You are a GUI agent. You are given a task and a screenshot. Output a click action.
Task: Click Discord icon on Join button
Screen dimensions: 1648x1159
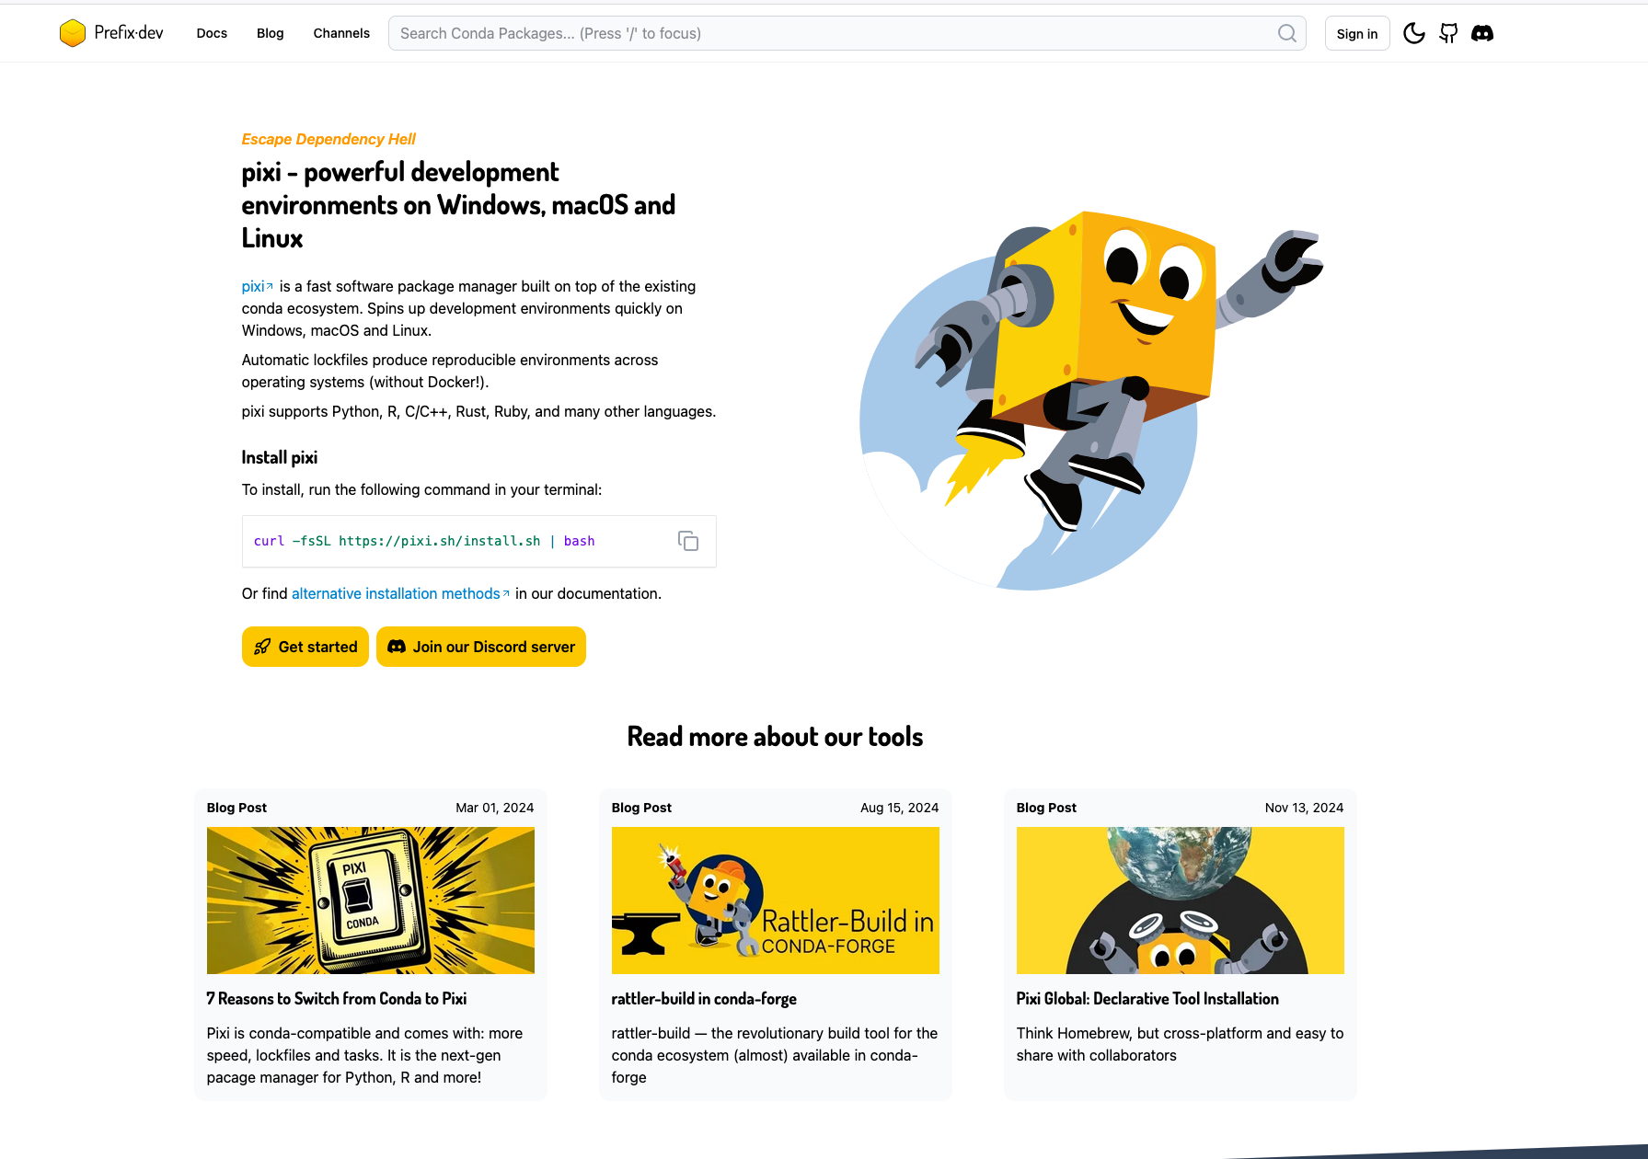[397, 647]
